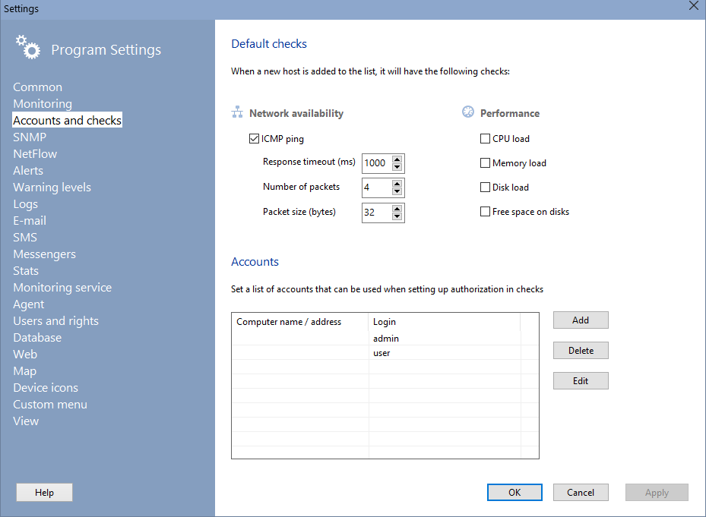
Task: Enable the CPU load check
Action: coord(485,139)
